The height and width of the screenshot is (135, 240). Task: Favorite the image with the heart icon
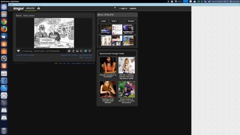coord(18,51)
